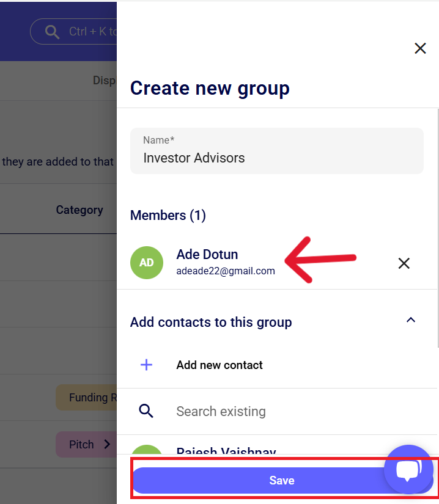Focus the Search existing contacts field
Image resolution: width=439 pixels, height=504 pixels.
(x=275, y=411)
